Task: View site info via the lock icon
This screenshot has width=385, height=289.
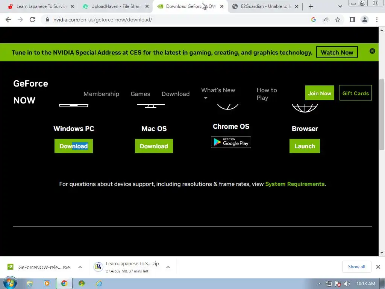Action: (x=47, y=20)
